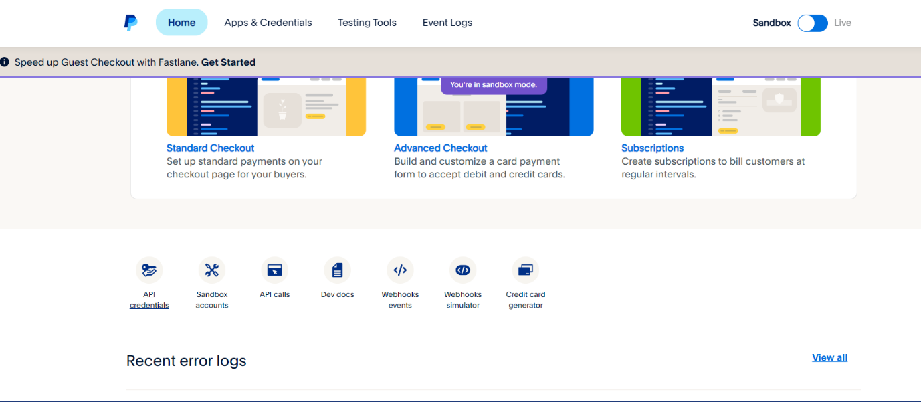Viewport: 921px width, 402px height.
Task: Click the API calls label
Action: click(275, 294)
